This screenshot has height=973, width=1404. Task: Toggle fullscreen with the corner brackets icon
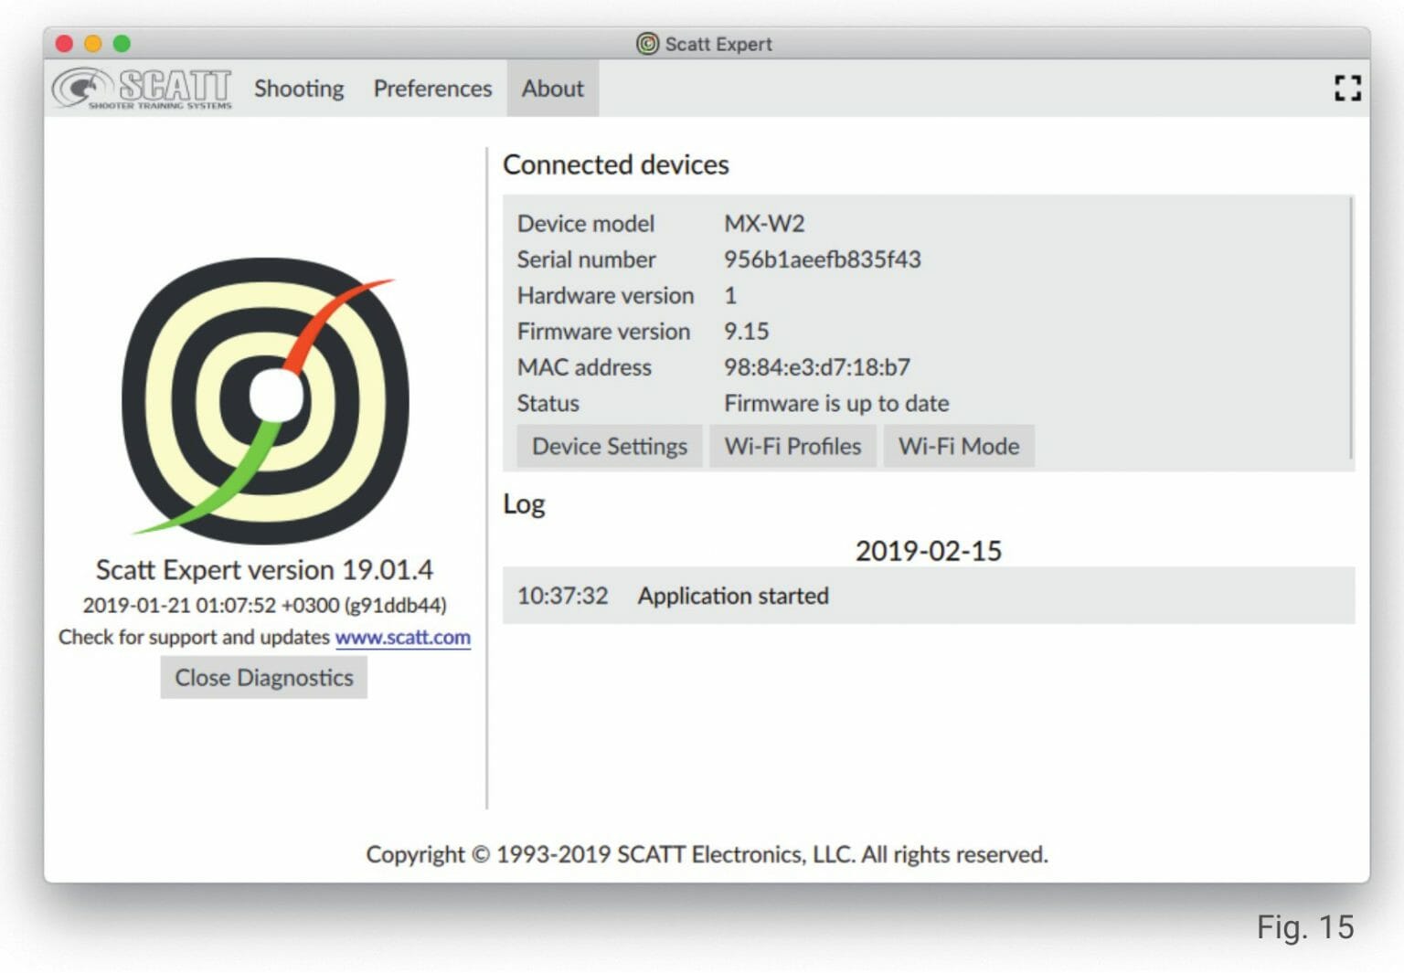point(1346,89)
